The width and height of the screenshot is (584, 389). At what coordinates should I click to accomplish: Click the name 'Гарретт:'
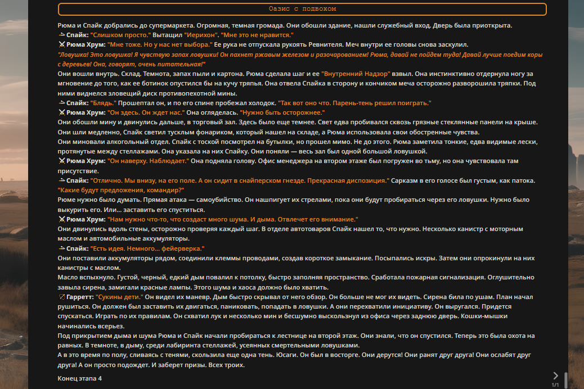point(80,297)
